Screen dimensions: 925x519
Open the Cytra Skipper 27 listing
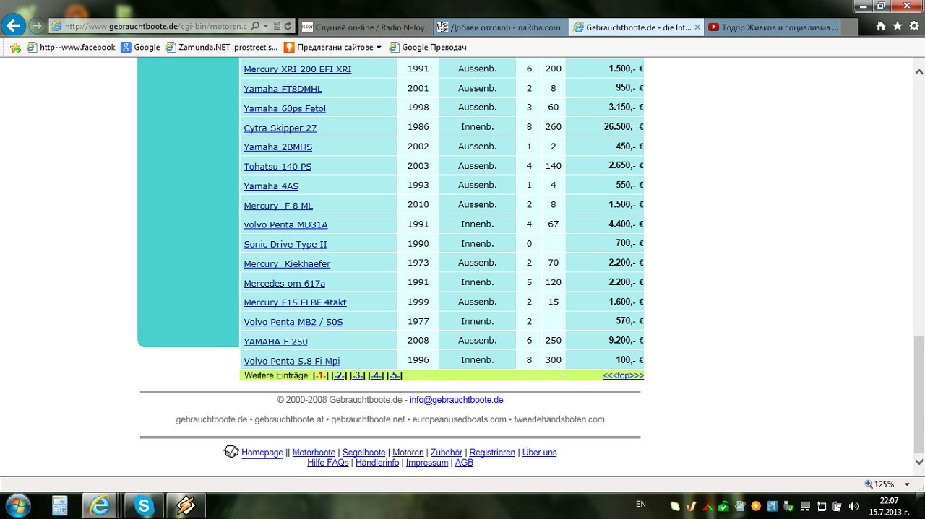click(280, 128)
